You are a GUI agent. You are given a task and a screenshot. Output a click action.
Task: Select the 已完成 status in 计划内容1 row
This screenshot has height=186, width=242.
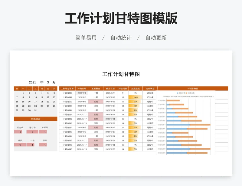150,97
